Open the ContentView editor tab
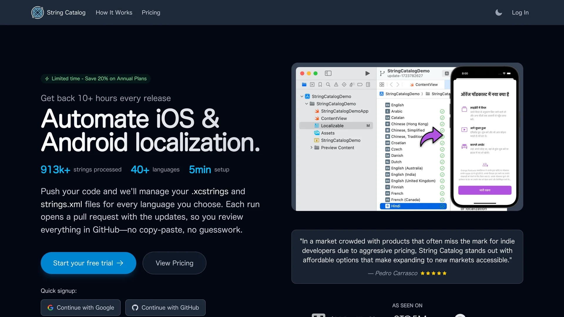Viewport: 564px width, 317px height. click(x=424, y=85)
